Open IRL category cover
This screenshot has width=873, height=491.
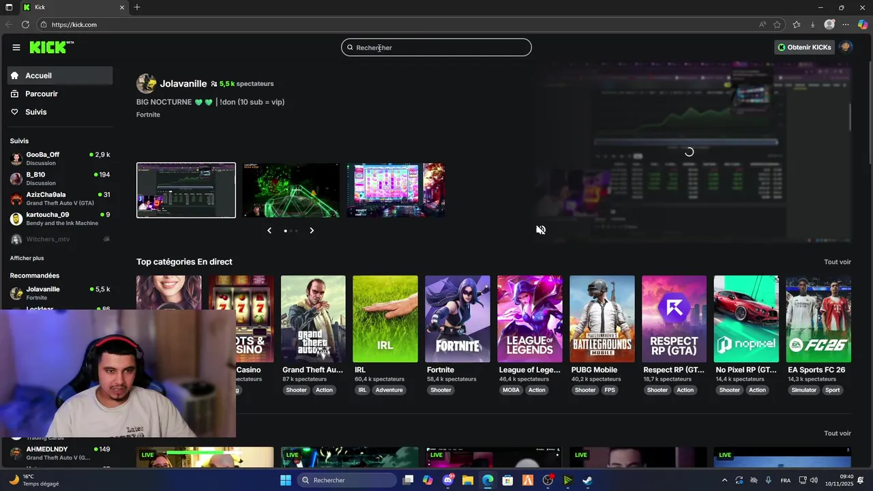[385, 318]
